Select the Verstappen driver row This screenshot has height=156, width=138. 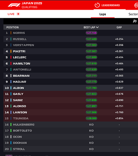pos(71,45)
